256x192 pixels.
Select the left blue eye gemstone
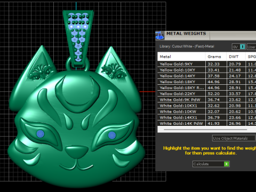pyautogui.click(x=41, y=134)
